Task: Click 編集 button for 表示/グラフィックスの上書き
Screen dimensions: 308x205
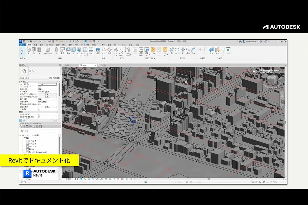Action: pos(47,94)
